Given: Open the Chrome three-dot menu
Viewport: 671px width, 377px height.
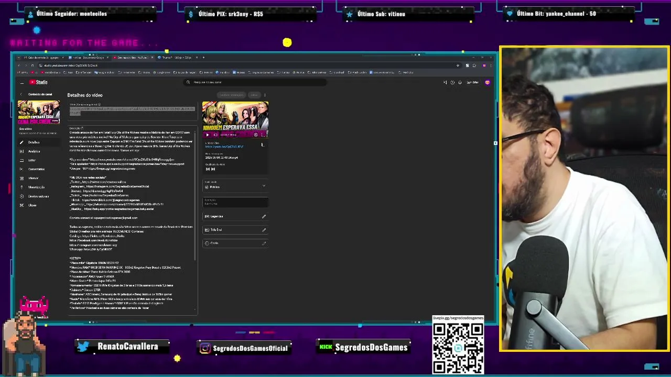Looking at the screenshot, I should (x=491, y=65).
